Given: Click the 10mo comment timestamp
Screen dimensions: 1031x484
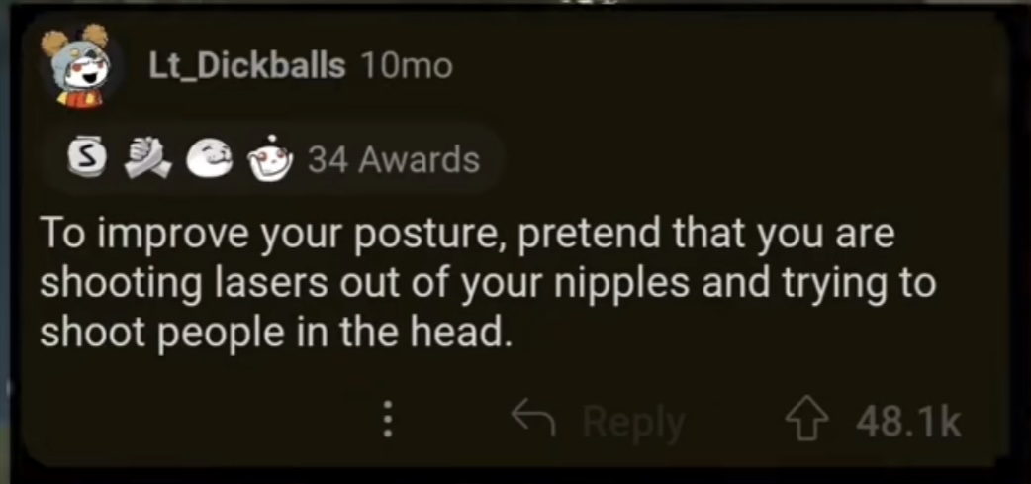Looking at the screenshot, I should 407,65.
